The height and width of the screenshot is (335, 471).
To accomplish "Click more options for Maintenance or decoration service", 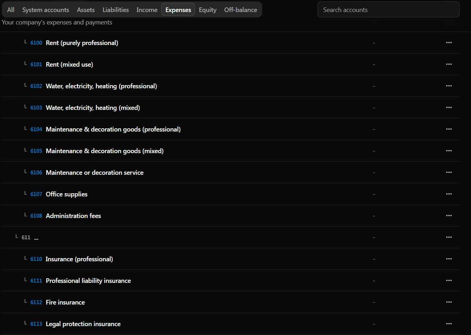I will tap(449, 172).
